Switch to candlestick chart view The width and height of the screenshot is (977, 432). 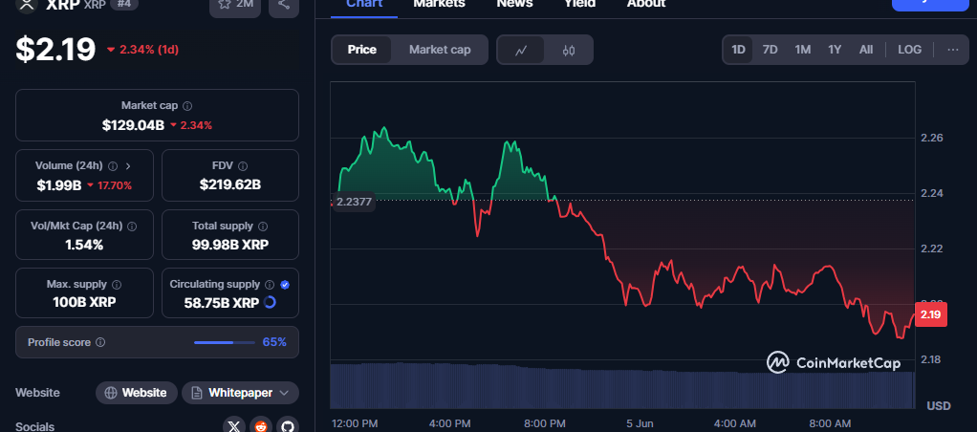[x=568, y=51]
